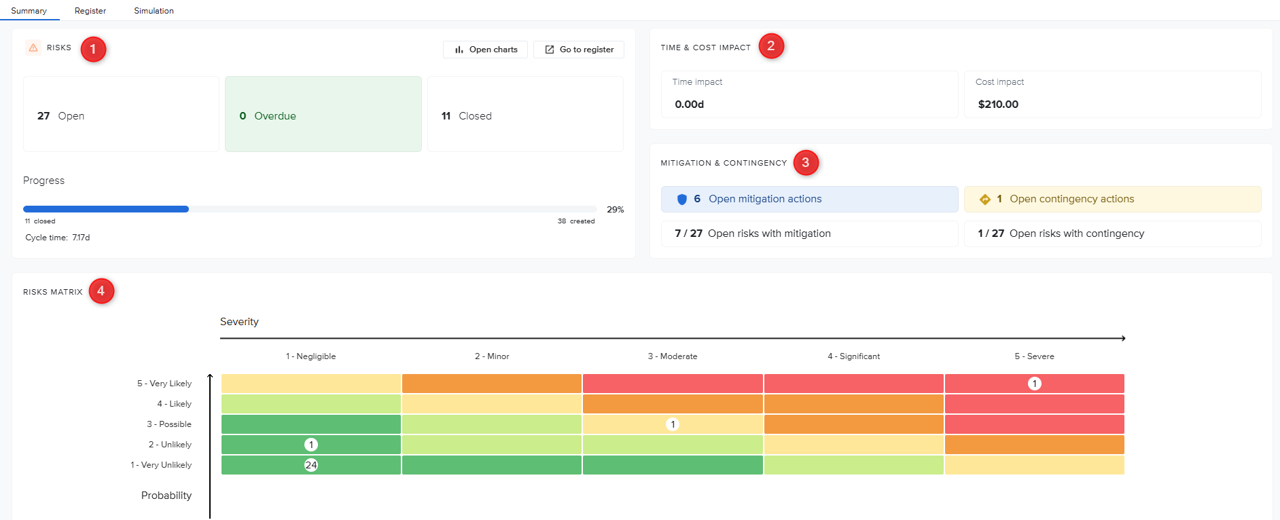Select the risk in the Severe Very Likely cell
The height and width of the screenshot is (520, 1280).
pyautogui.click(x=1034, y=384)
